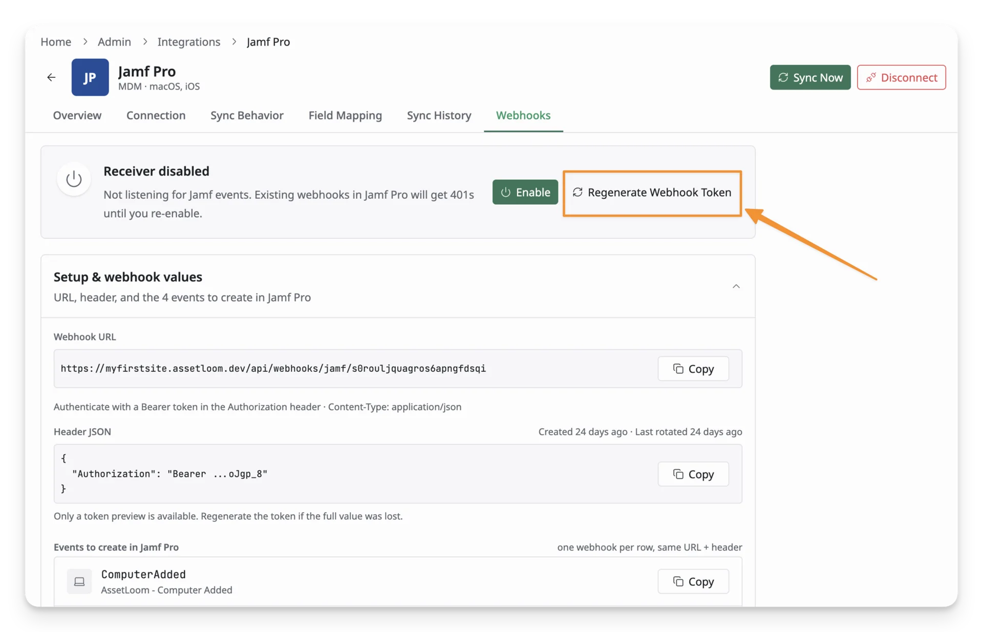Go to Home in breadcrumb
983x632 pixels.
(56, 42)
